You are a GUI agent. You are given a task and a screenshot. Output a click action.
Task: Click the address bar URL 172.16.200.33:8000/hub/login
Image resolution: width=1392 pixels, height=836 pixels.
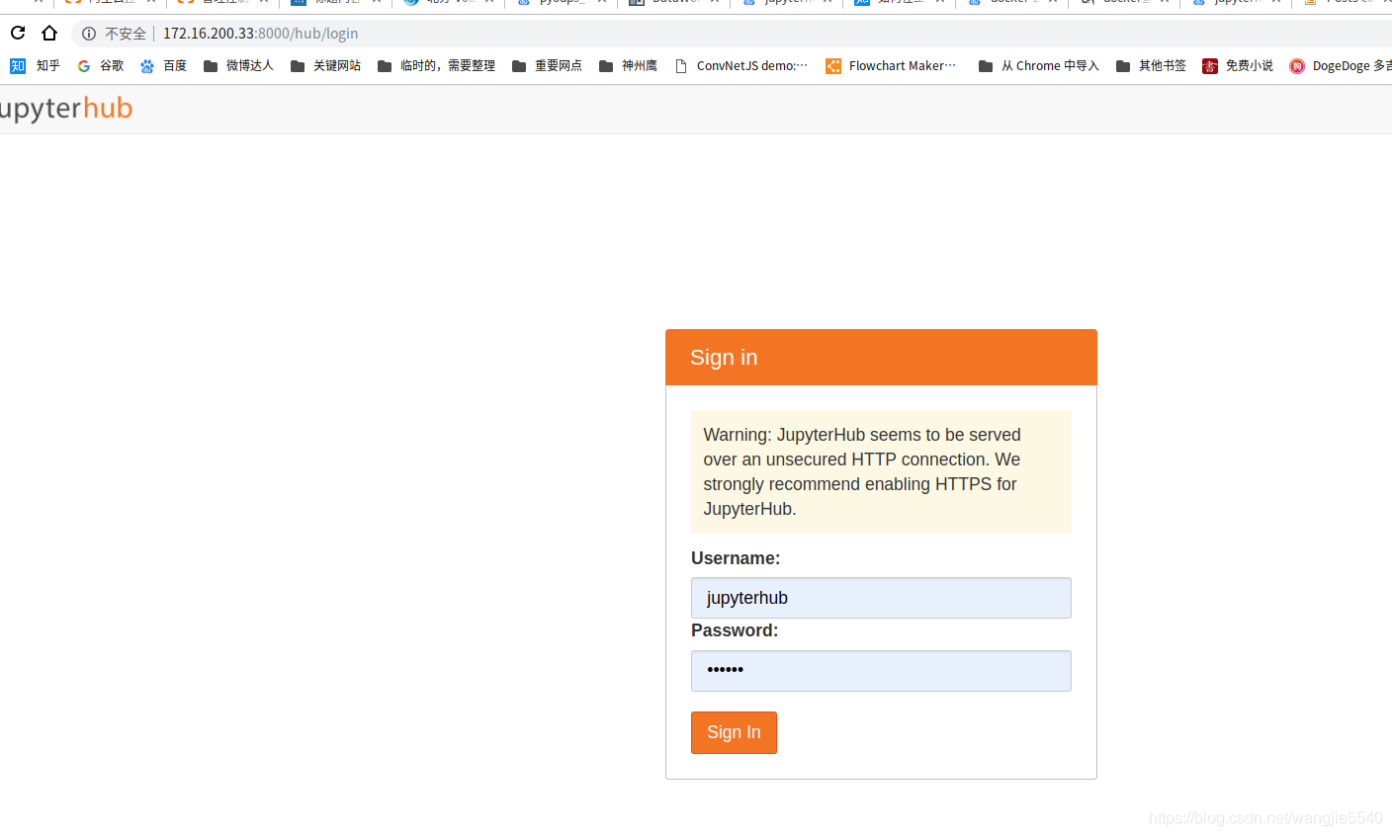click(x=260, y=34)
